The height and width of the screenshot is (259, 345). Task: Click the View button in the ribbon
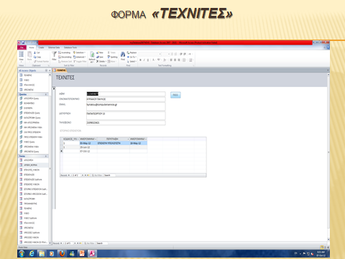tap(22, 56)
